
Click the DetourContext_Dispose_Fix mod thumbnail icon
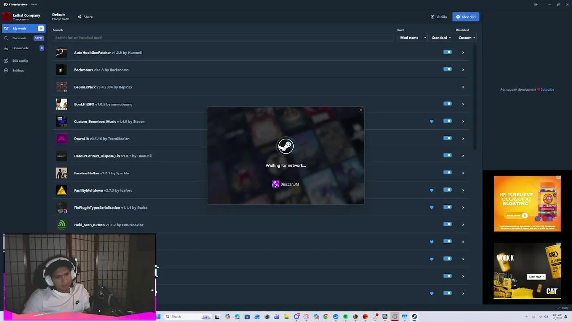click(62, 156)
